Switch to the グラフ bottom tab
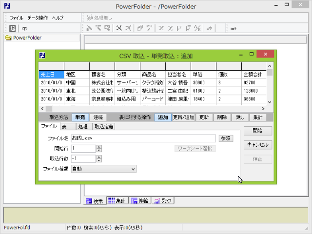 pos(163,200)
